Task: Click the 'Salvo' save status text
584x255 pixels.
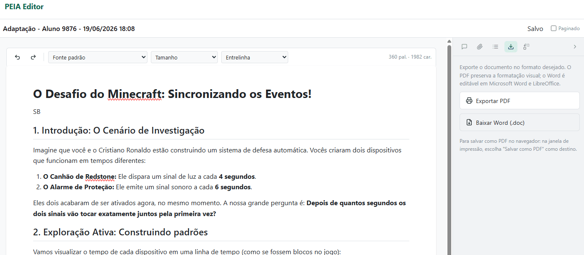Action: click(x=535, y=29)
